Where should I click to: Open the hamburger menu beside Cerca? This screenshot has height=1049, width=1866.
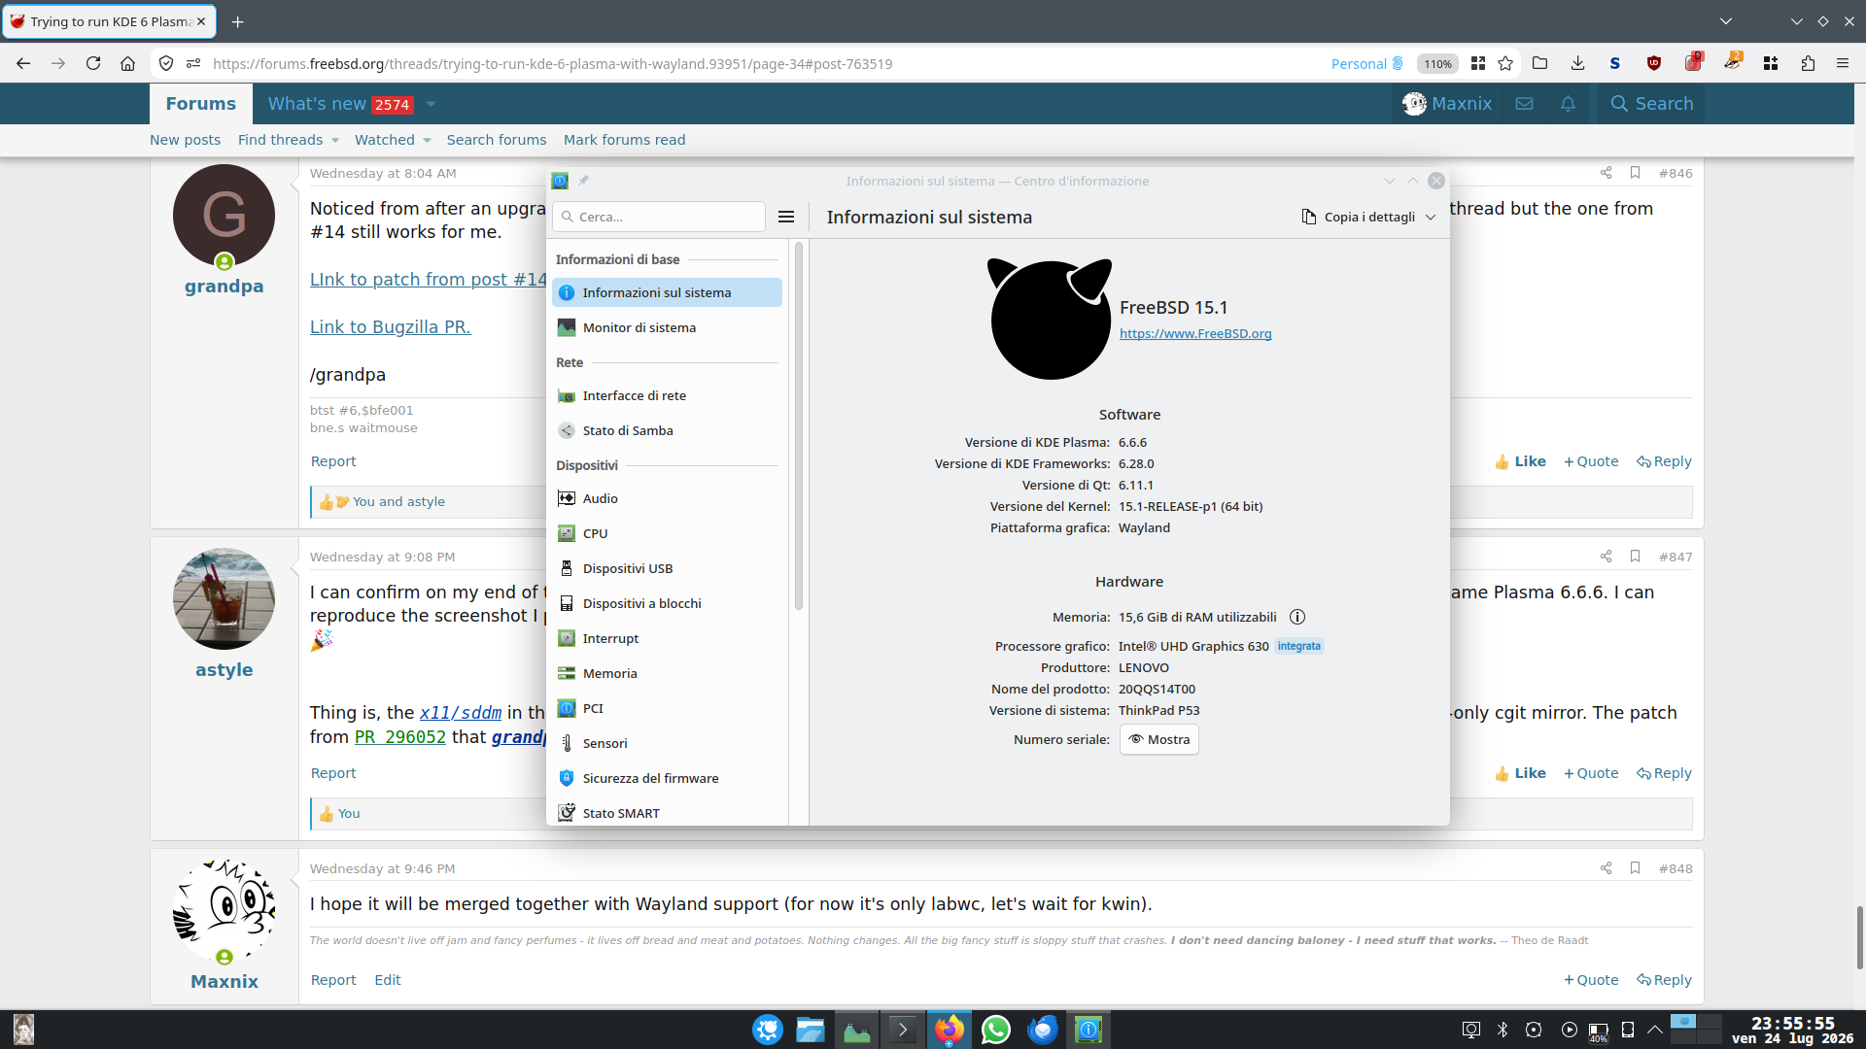coord(786,217)
